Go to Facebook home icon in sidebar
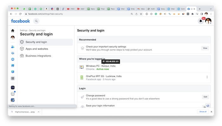The width and height of the screenshot is (222, 126). [13, 31]
